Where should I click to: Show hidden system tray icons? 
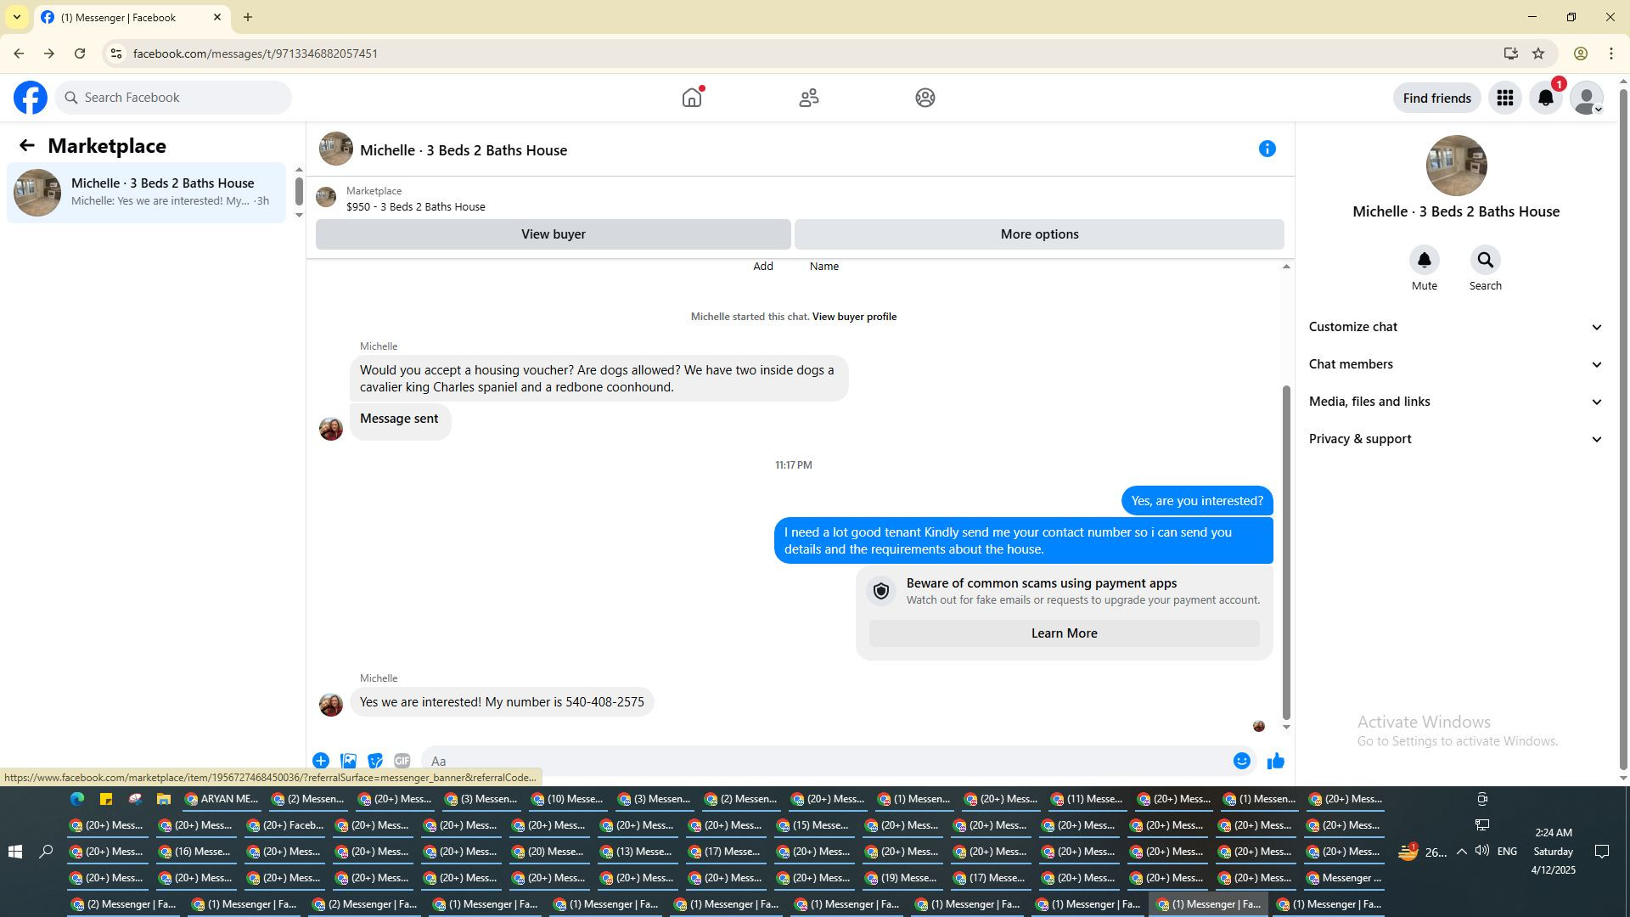[1461, 852]
